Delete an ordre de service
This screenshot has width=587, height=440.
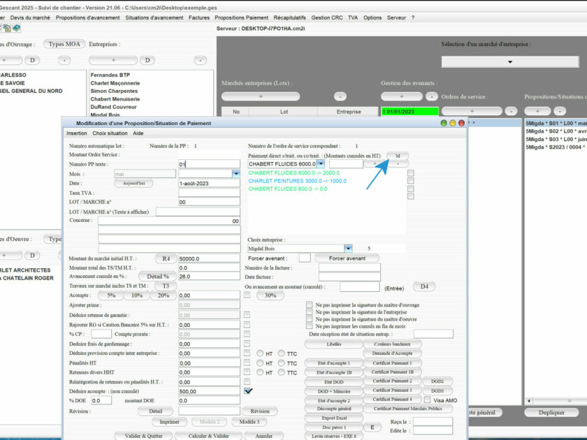(511, 111)
